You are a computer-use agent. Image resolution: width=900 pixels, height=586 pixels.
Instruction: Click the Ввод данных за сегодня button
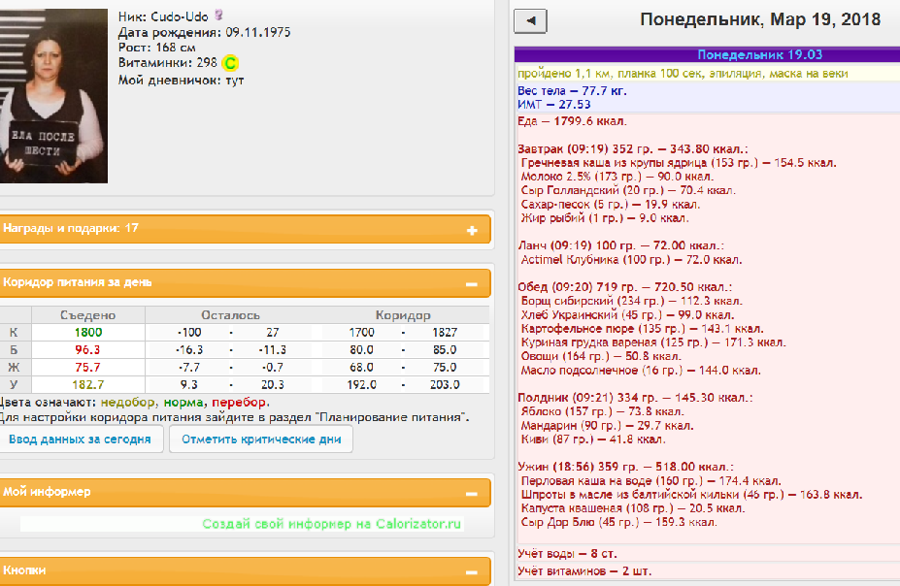[x=80, y=439]
